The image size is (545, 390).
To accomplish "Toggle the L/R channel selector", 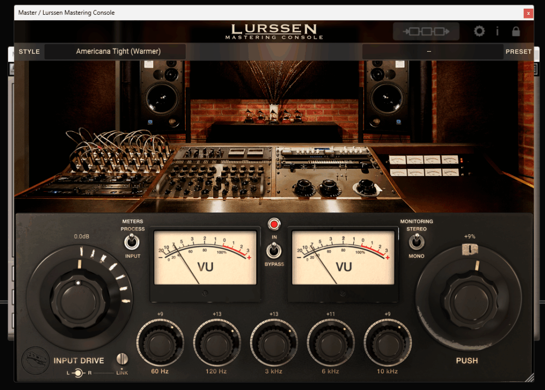I will [79, 373].
